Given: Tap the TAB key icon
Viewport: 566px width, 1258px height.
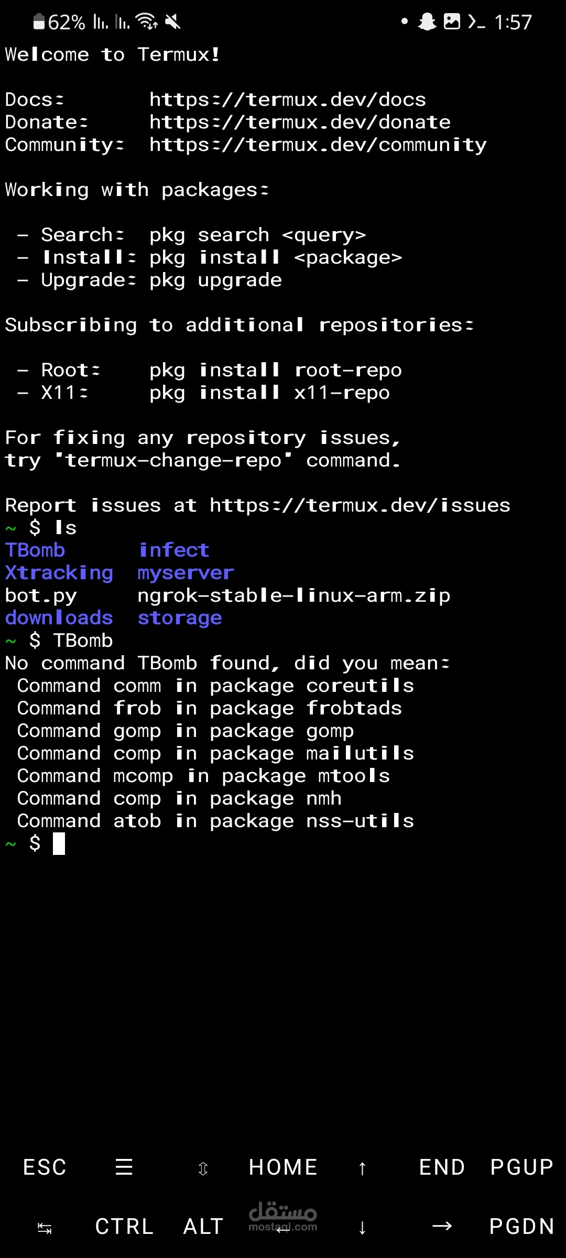Looking at the screenshot, I should (x=45, y=1227).
